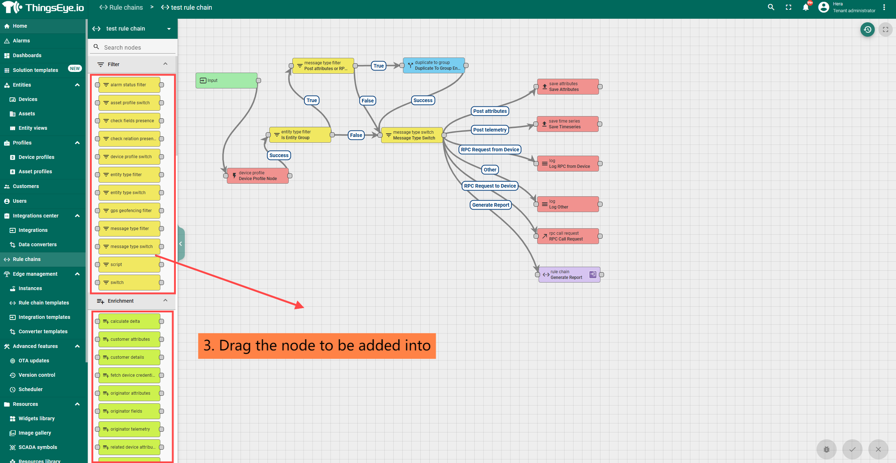Toggle fullscreen mode in the top bar
The height and width of the screenshot is (463, 896).
tap(788, 7)
